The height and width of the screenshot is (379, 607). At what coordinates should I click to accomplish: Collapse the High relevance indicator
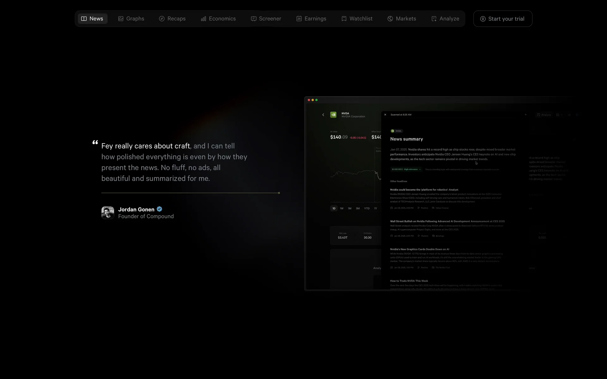click(420, 170)
